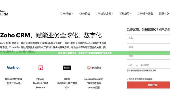Screen dimensions: 170x106
Task: Click the Zoho CRM logo
Action: tap(4, 13)
